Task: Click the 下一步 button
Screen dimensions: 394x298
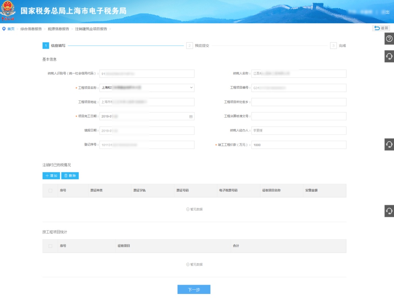Action: pyautogui.click(x=194, y=290)
